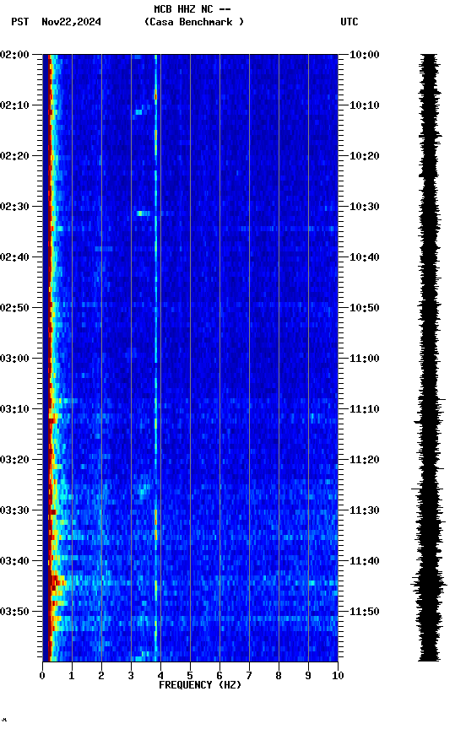Click the 02:30 PST time label
The width and height of the screenshot is (466, 729).
tap(14, 207)
